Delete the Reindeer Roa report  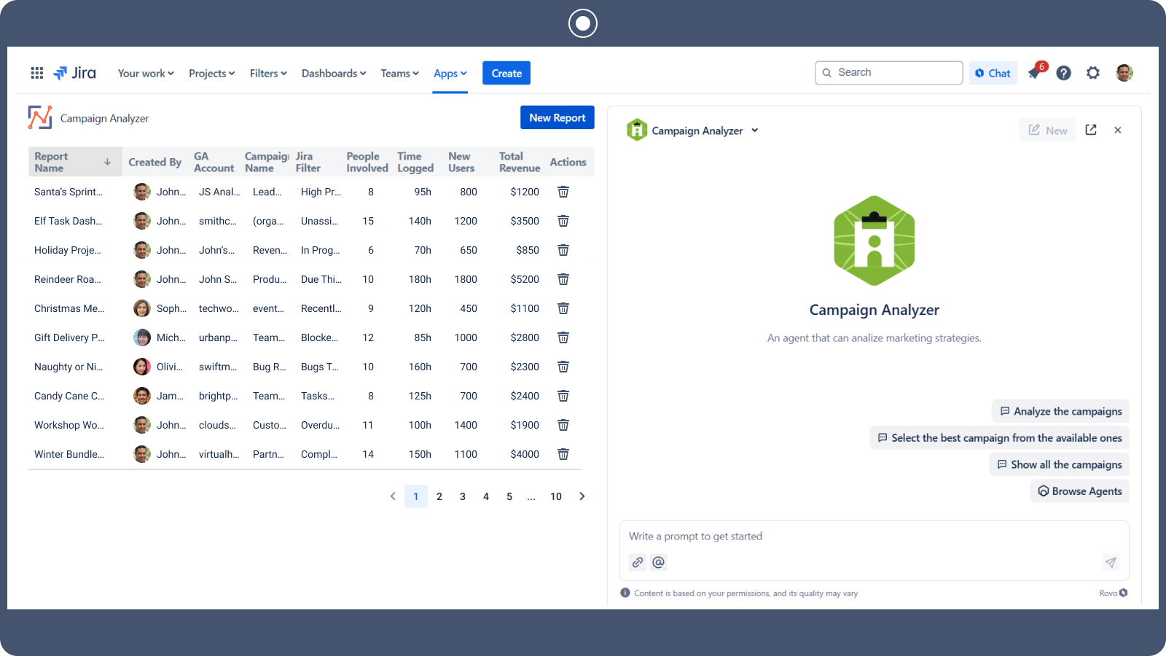(563, 279)
